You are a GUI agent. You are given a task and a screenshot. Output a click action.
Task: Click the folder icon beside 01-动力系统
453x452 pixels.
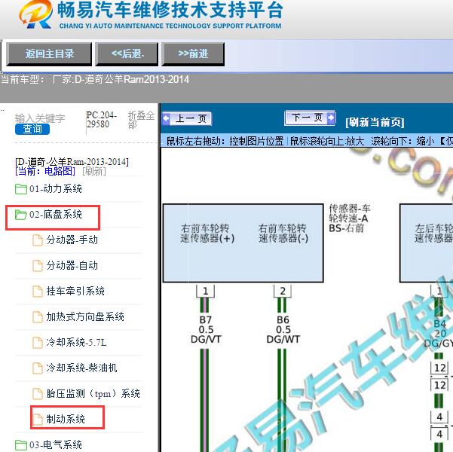tap(21, 189)
